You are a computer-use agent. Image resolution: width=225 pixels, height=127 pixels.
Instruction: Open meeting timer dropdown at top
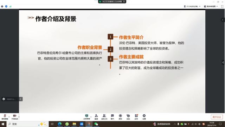192,6
